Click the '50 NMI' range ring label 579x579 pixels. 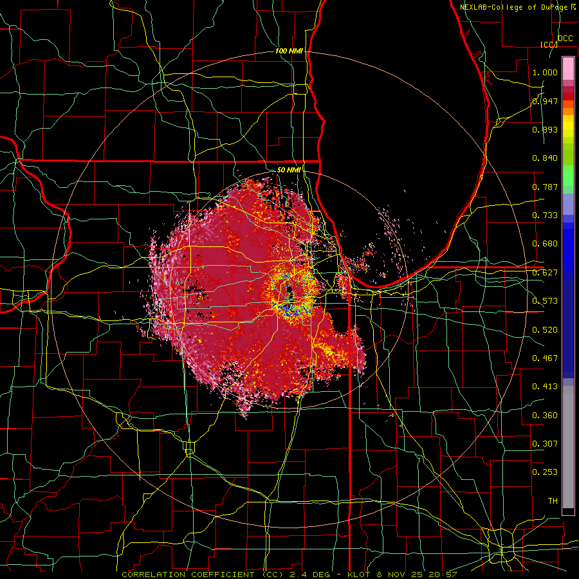289,170
